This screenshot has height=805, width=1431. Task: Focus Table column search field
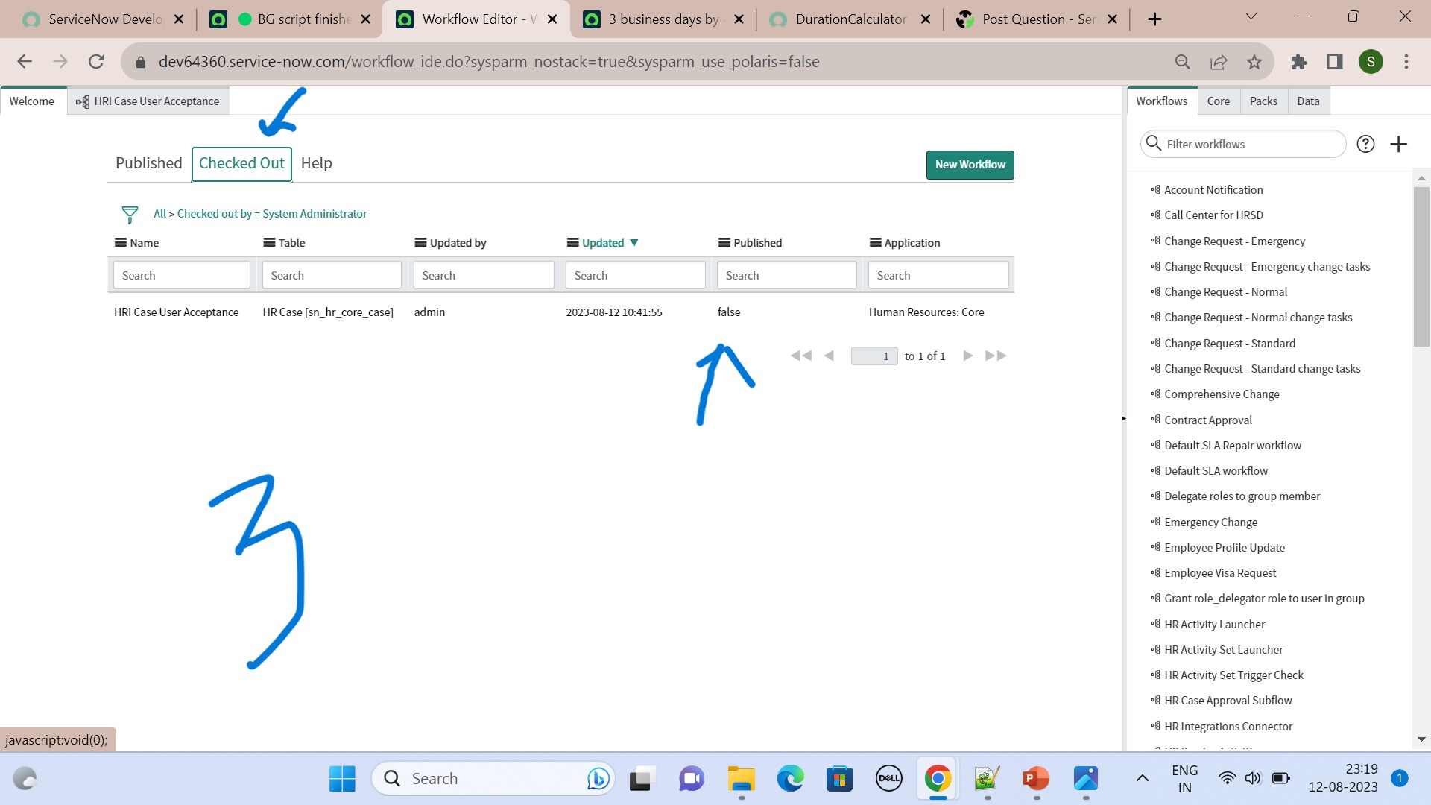pyautogui.click(x=332, y=275)
